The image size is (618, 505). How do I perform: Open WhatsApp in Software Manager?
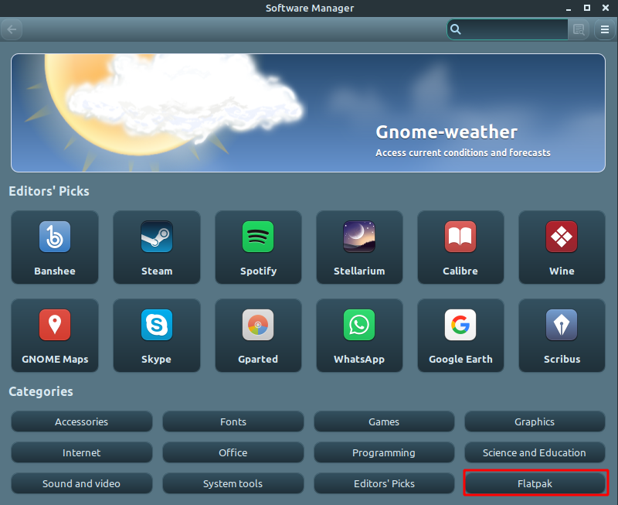(359, 336)
